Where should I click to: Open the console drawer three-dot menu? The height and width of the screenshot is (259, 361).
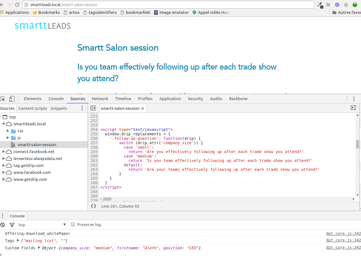click(x=2, y=216)
